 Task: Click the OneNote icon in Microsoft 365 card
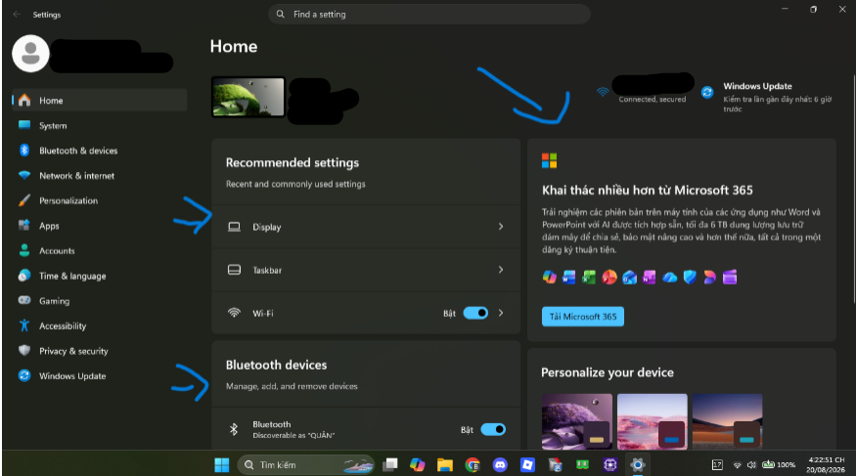650,277
